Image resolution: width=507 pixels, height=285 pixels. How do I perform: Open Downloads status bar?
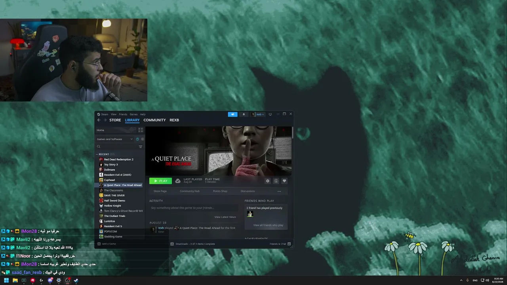click(x=193, y=244)
